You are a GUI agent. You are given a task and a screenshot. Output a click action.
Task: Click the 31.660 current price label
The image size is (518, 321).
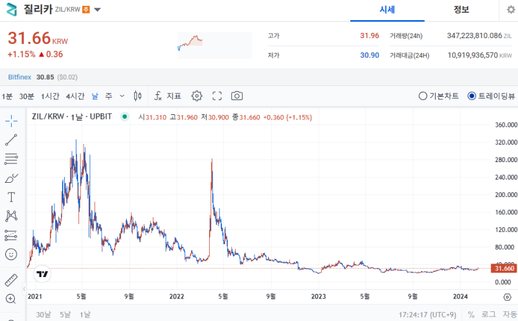click(504, 268)
